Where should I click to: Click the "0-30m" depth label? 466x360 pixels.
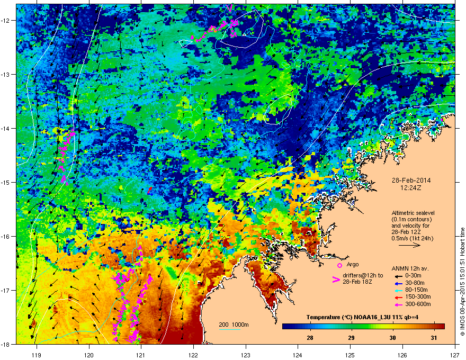pos(413,276)
